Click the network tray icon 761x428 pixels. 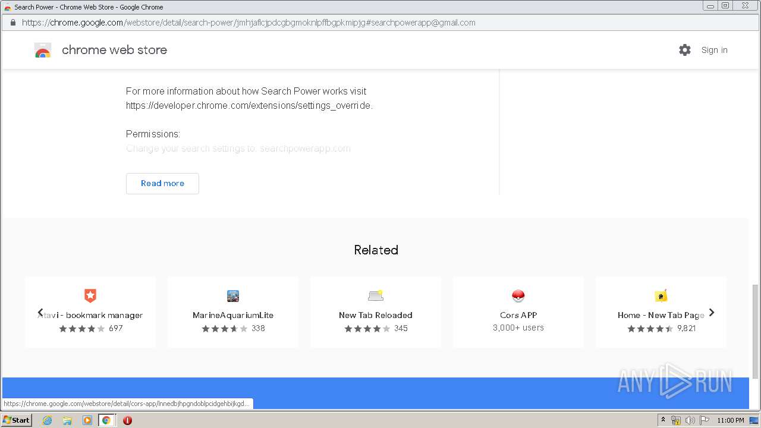(x=676, y=420)
